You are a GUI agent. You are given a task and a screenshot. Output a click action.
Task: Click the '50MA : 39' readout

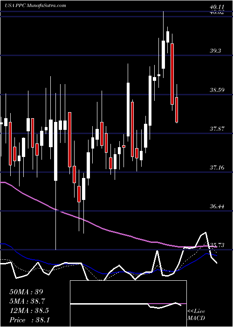pyautogui.click(x=27, y=292)
